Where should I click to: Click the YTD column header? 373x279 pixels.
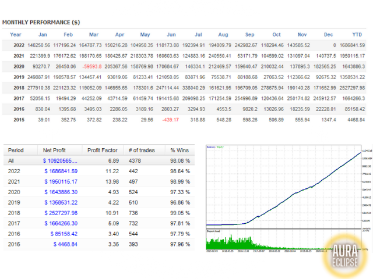coord(358,34)
